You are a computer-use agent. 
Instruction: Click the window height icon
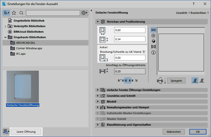pos(103,39)
